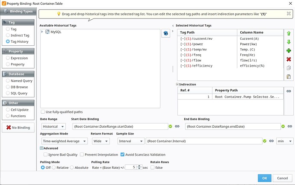Click the OK button
295x185 pixels.
[265, 178]
